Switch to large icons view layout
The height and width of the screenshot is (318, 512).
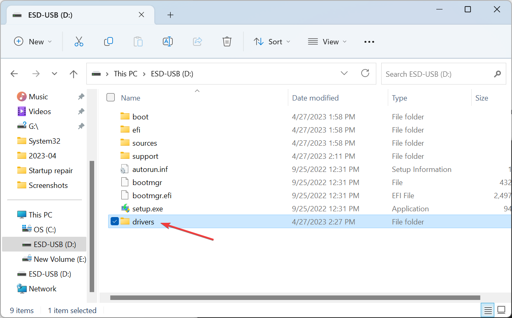(x=501, y=309)
